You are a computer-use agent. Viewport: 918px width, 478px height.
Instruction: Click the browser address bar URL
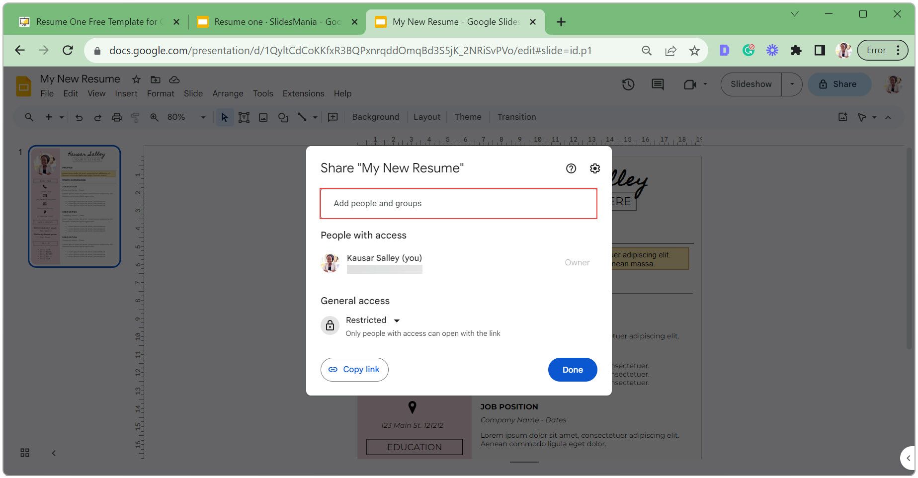click(350, 51)
